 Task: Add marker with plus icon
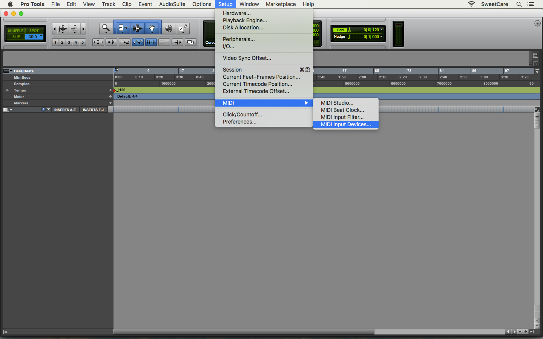(110, 103)
